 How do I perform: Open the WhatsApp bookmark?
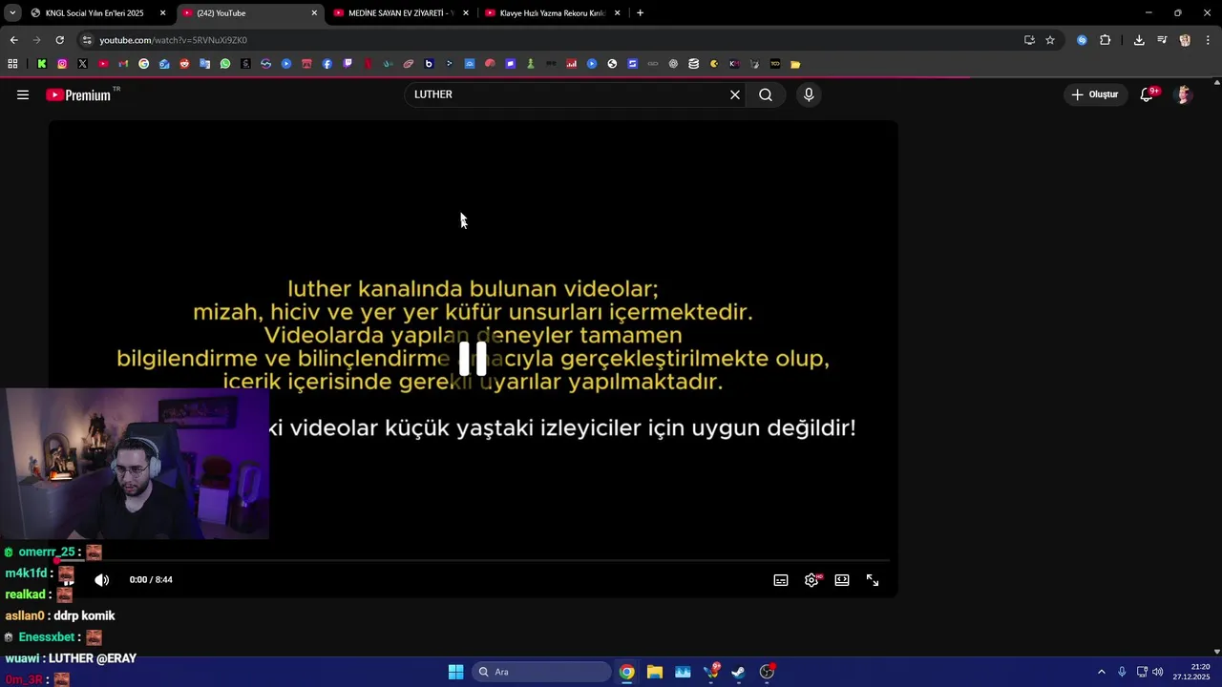(225, 64)
